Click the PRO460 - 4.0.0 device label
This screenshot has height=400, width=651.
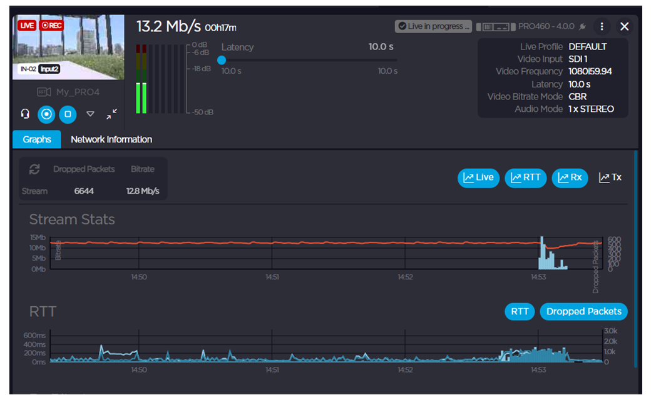coord(546,26)
